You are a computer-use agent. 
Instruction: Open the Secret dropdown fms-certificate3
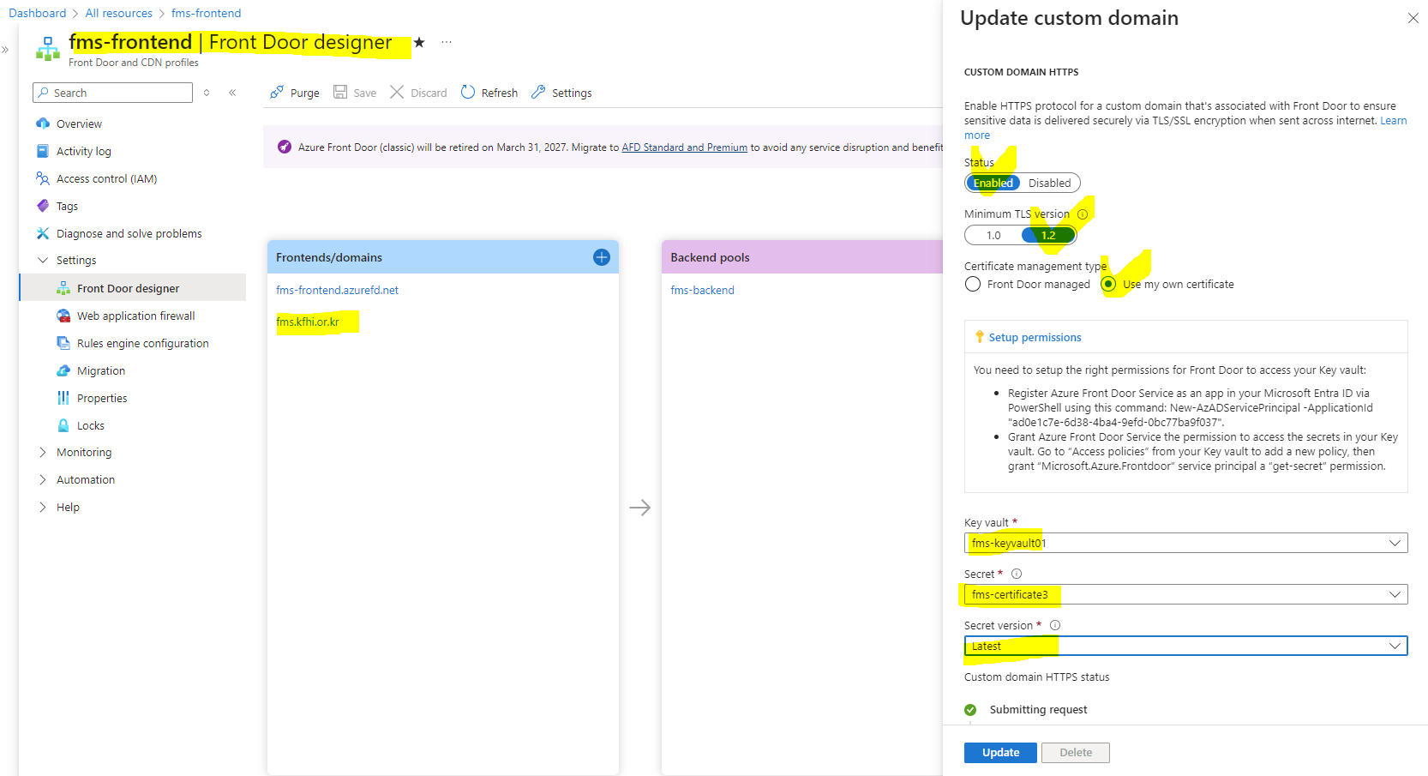1185,594
